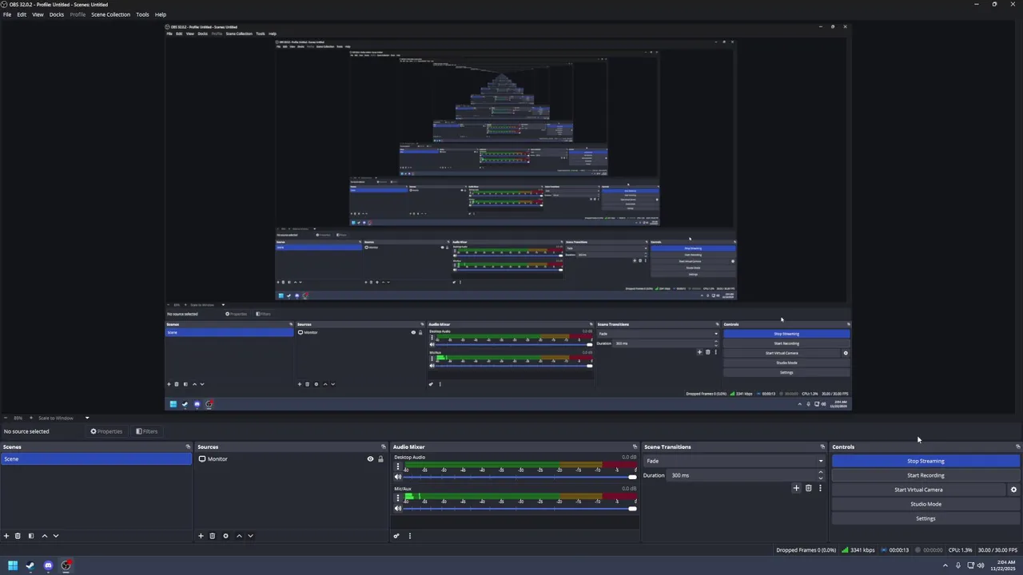Open Settings from Controls dock
This screenshot has height=575, width=1023.
925,518
